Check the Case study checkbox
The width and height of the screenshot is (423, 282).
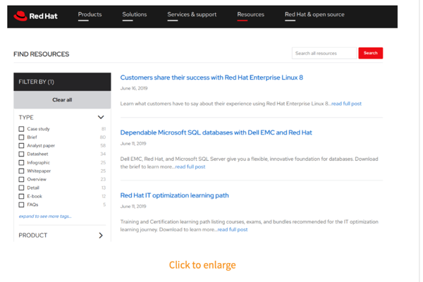point(21,129)
